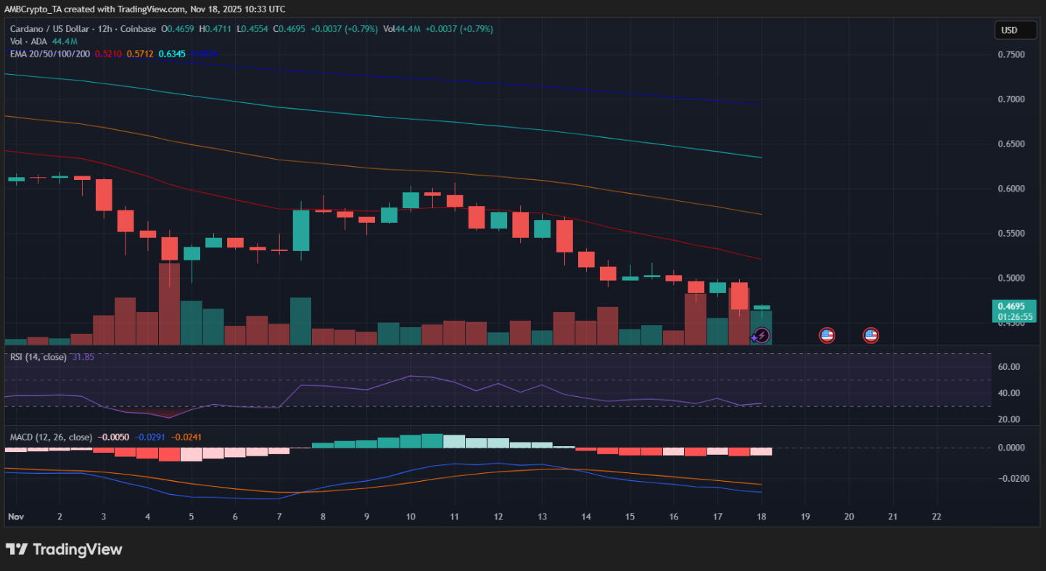
Task: Select the MACD (12, 26, close) label
Action: click(x=51, y=438)
